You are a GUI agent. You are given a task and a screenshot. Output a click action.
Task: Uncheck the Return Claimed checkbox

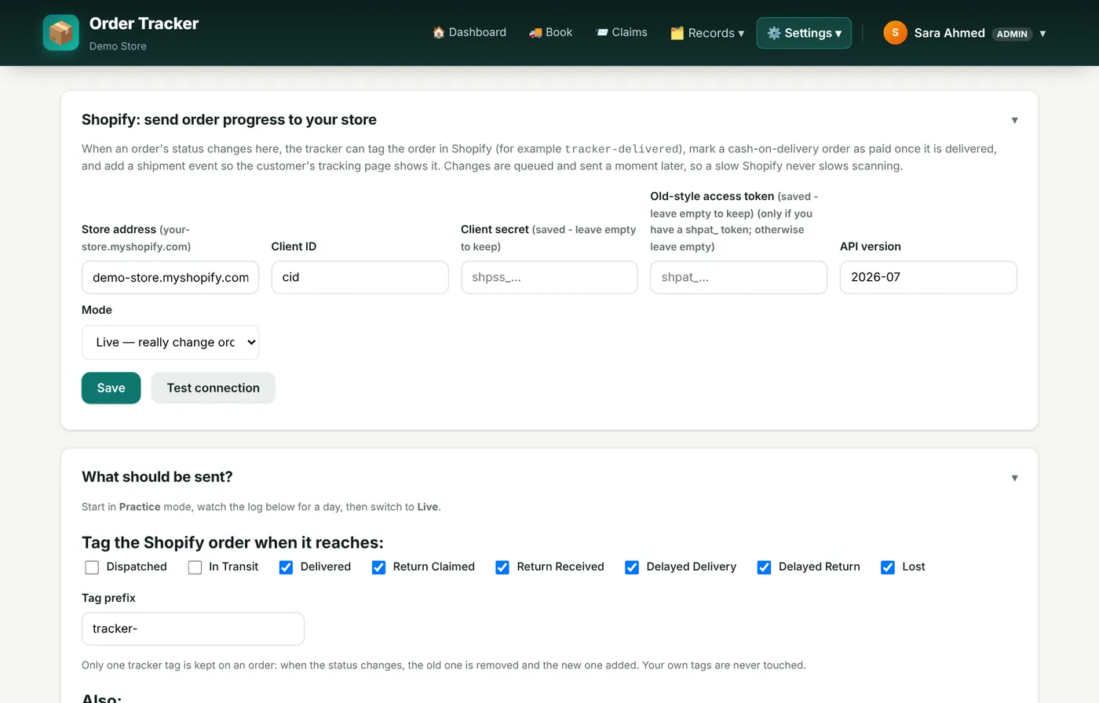(x=378, y=567)
